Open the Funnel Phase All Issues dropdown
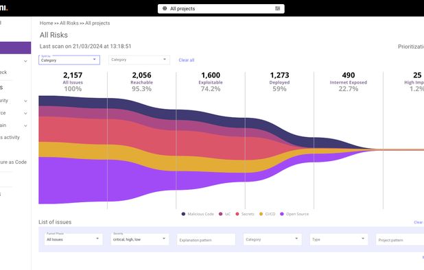Screen dimensions: 424x270 (x=73, y=239)
